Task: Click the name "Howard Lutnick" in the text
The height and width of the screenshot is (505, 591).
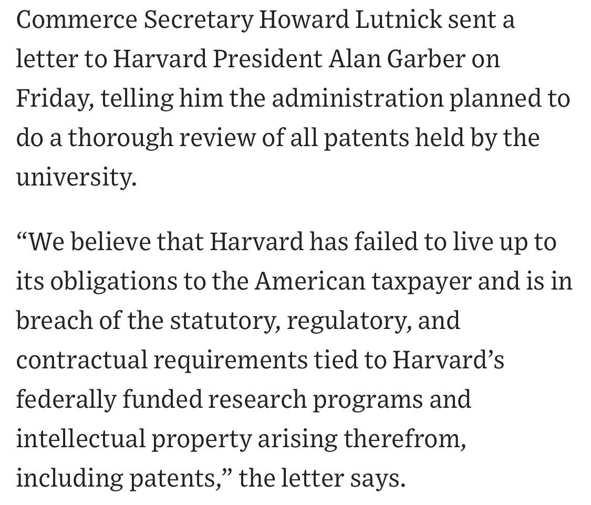Action: pyautogui.click(x=350, y=19)
